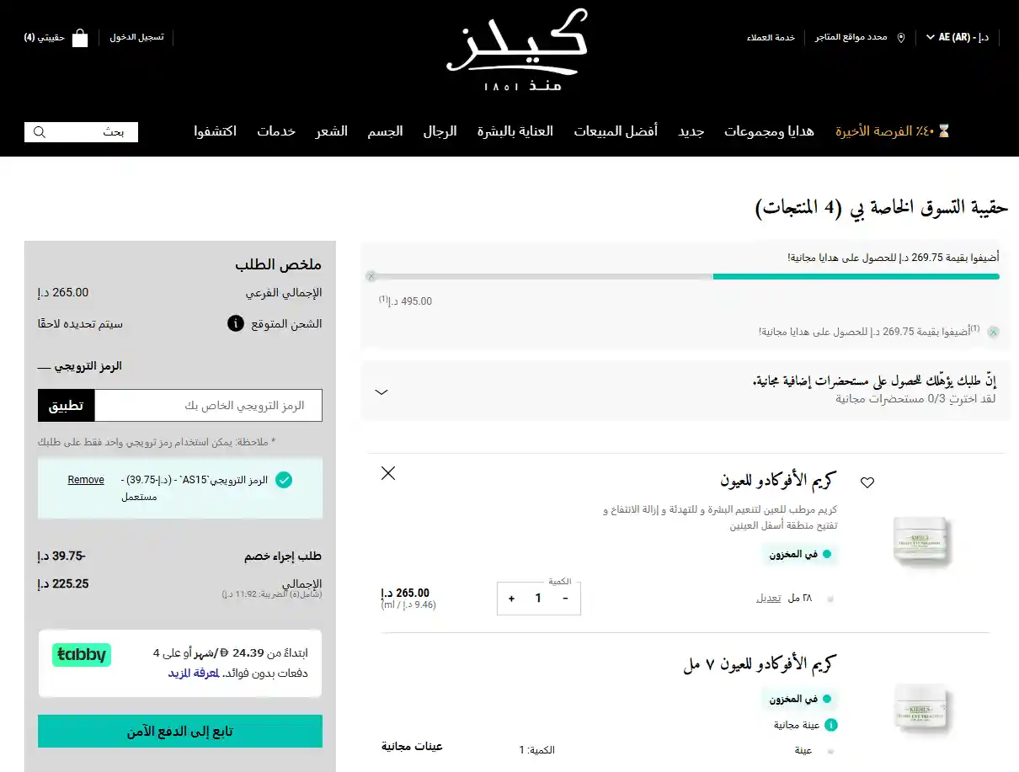This screenshot has width=1019, height=772.
Task: Open the estimated shipping info icon
Action: pos(236,323)
